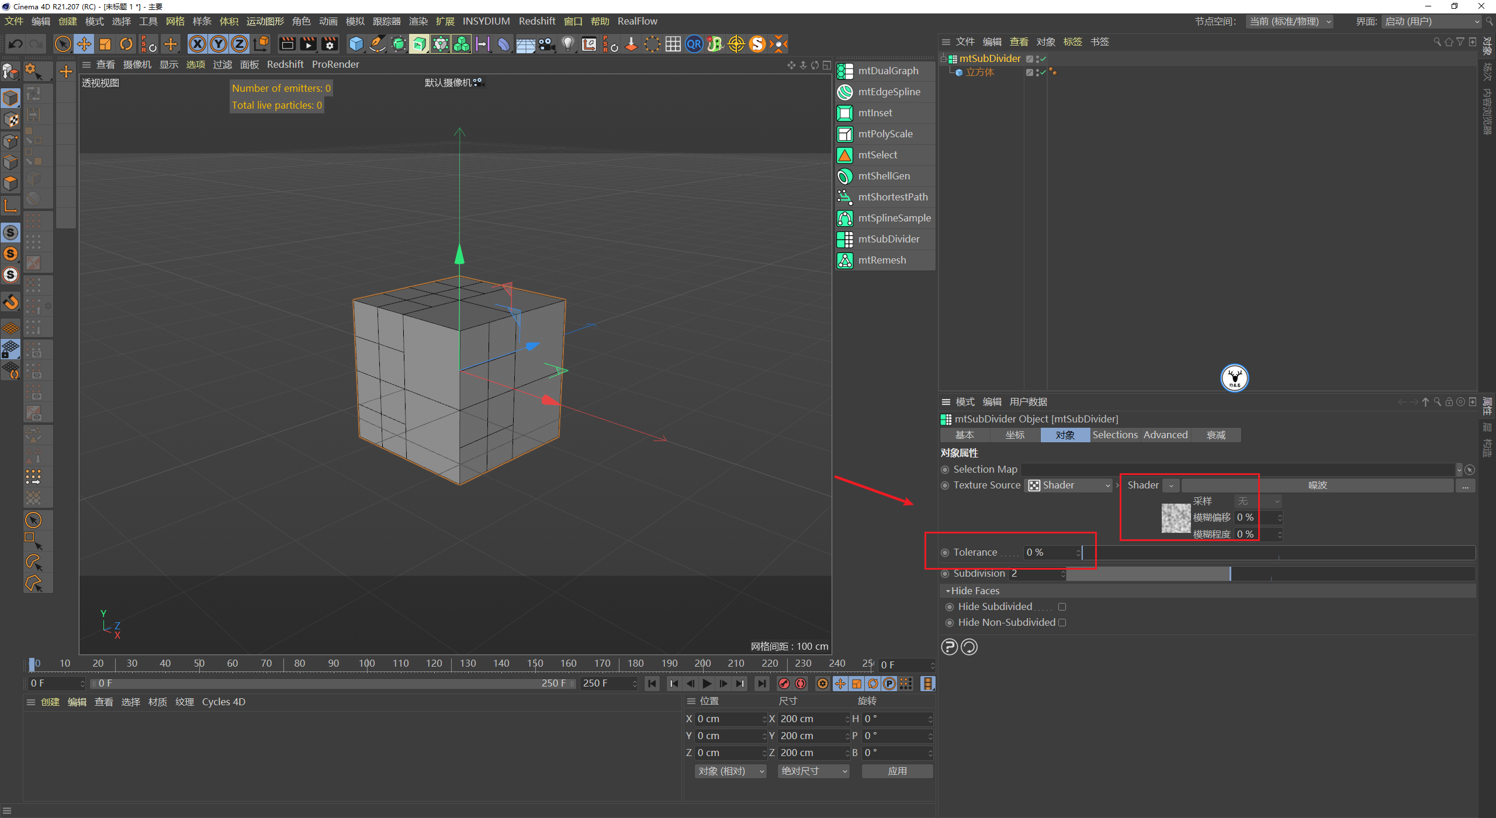Add a cube primitive from toolbar
This screenshot has height=818, width=1496.
(356, 44)
